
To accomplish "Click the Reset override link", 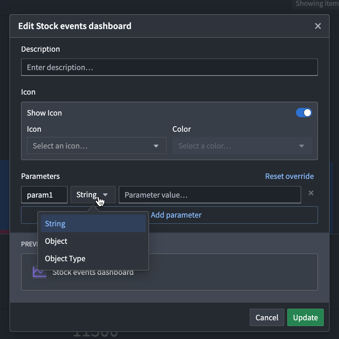I will click(x=290, y=176).
